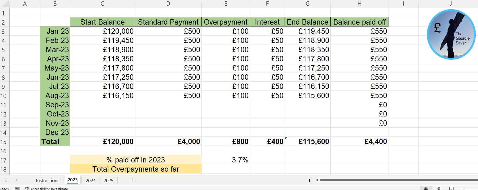Select the Jan-23 month cell

coord(55,31)
